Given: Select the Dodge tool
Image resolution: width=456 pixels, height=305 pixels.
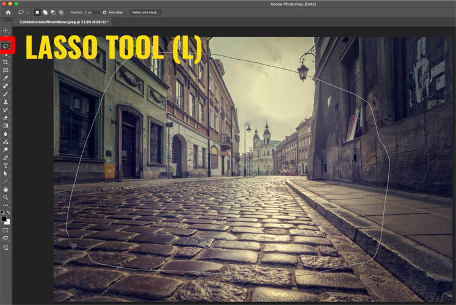Looking at the screenshot, I should pyautogui.click(x=5, y=150).
